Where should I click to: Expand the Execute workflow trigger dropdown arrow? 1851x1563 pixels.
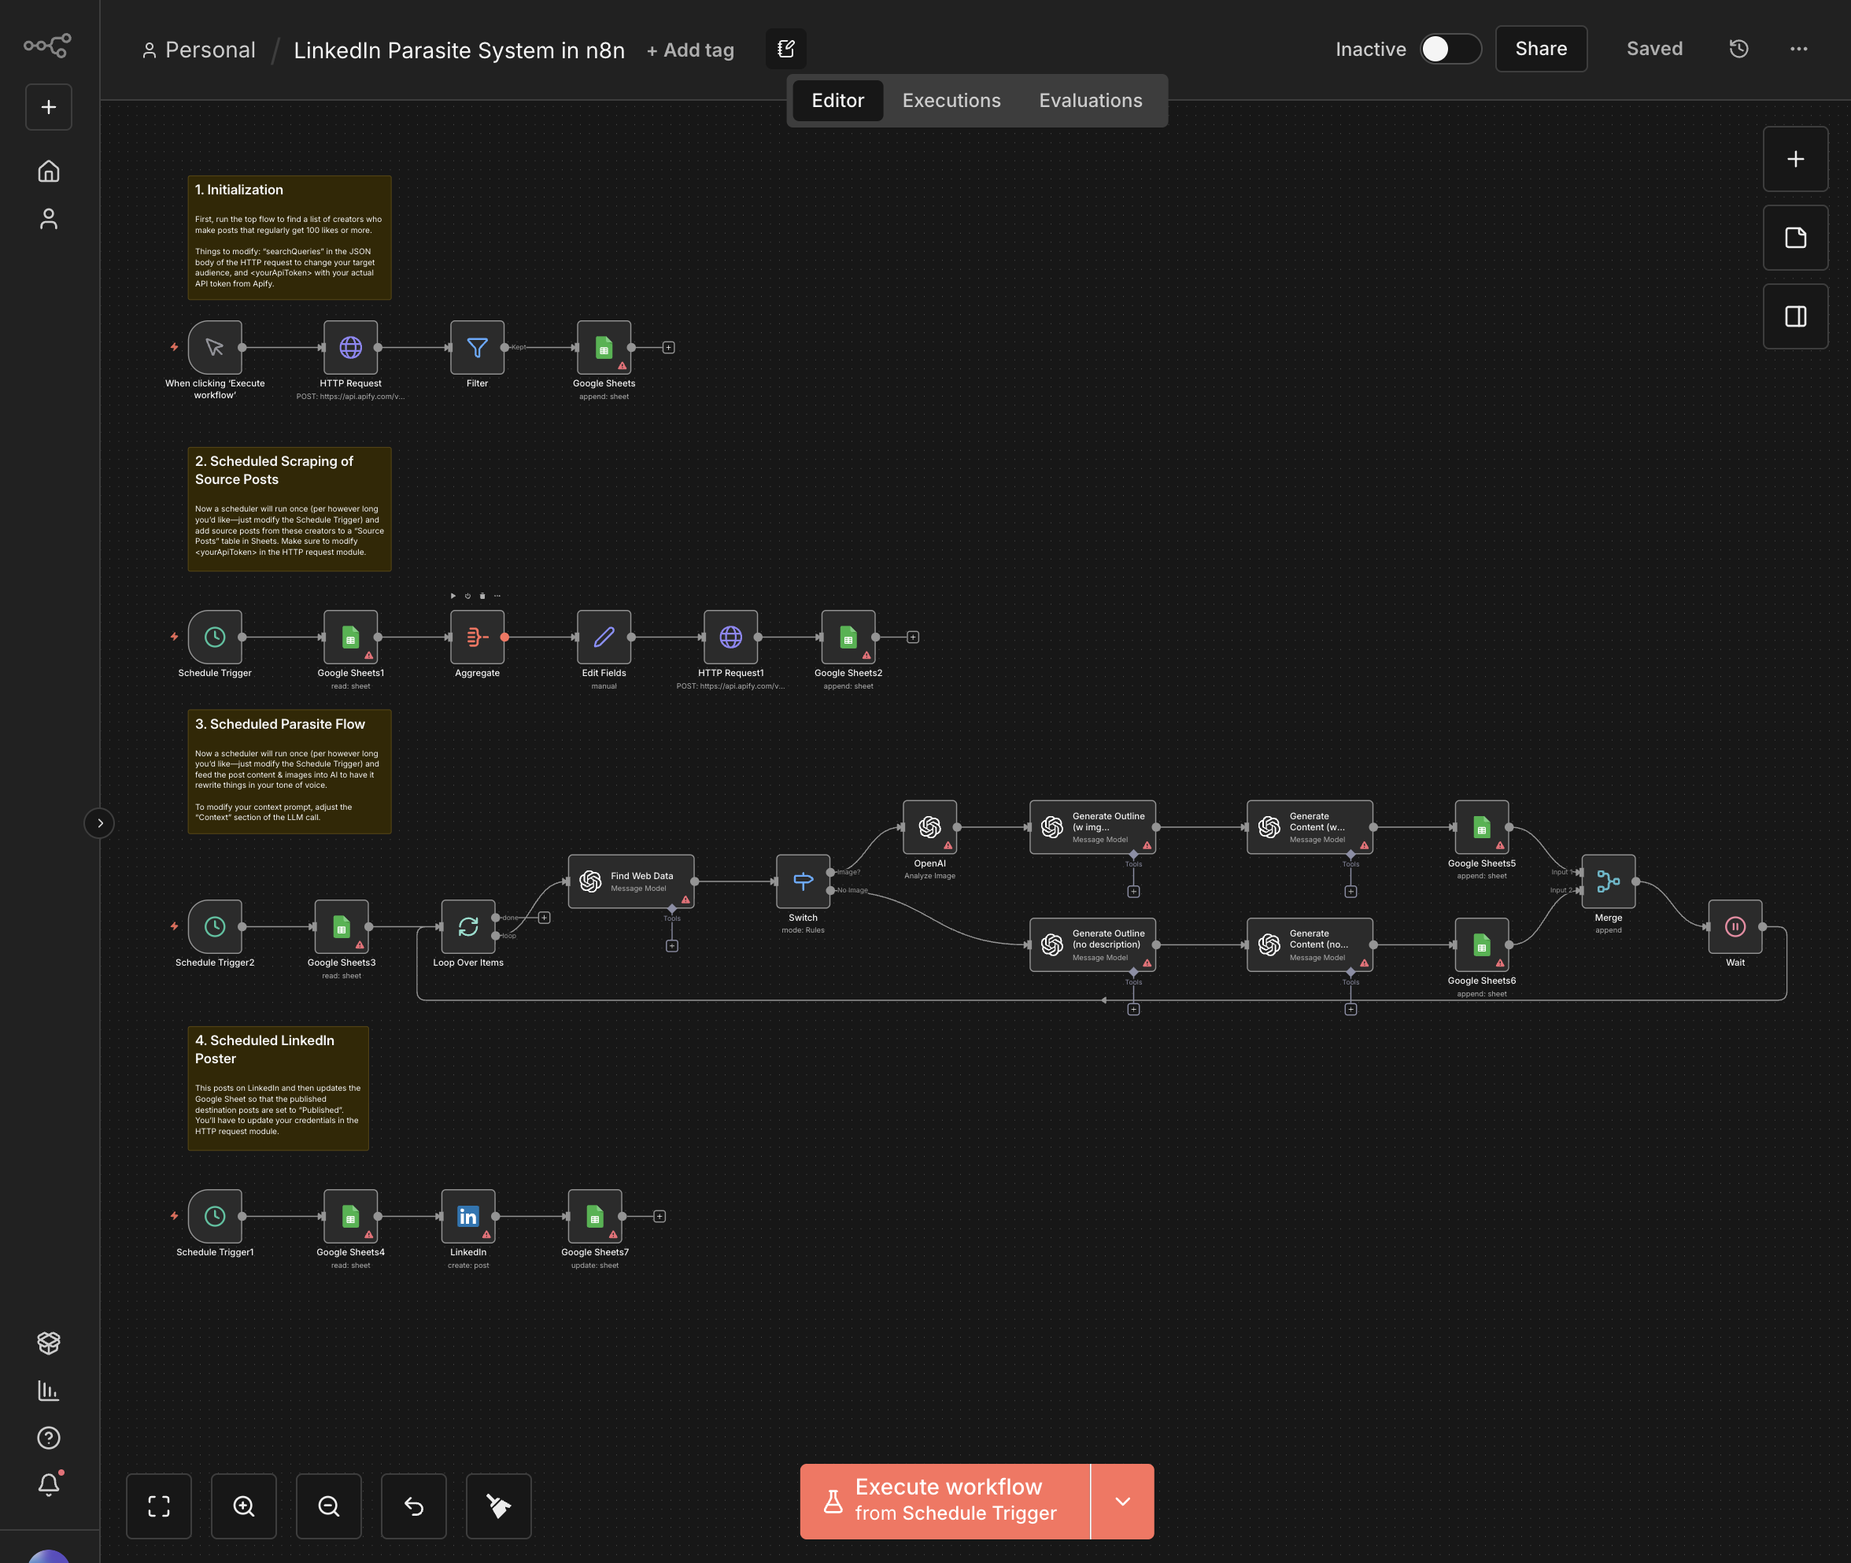tap(1121, 1501)
